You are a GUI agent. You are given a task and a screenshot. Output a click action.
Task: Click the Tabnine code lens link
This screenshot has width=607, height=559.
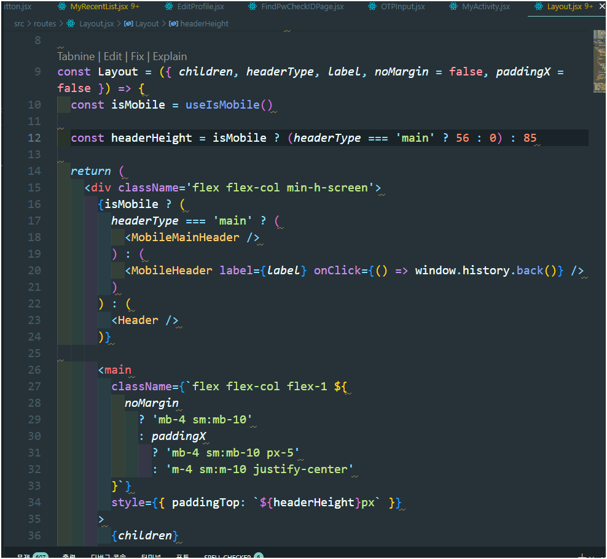coord(76,56)
